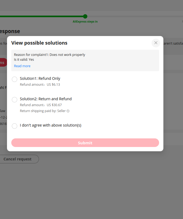Click Return shipping paid by: Seller text
Screen dimensions: 183x219
43,111
